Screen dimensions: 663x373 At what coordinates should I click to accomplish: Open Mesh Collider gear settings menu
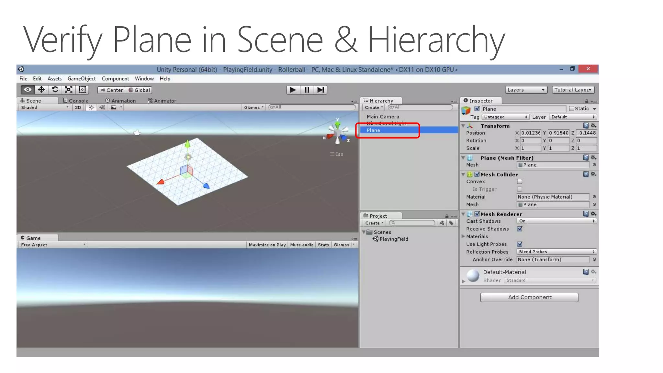click(593, 174)
